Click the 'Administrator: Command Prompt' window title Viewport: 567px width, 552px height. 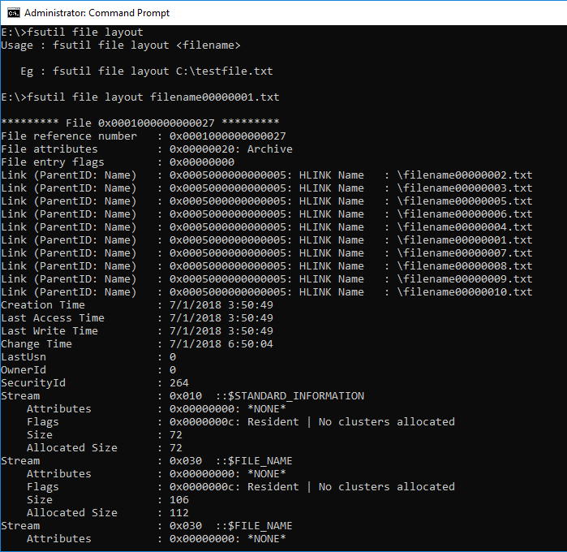click(x=97, y=13)
